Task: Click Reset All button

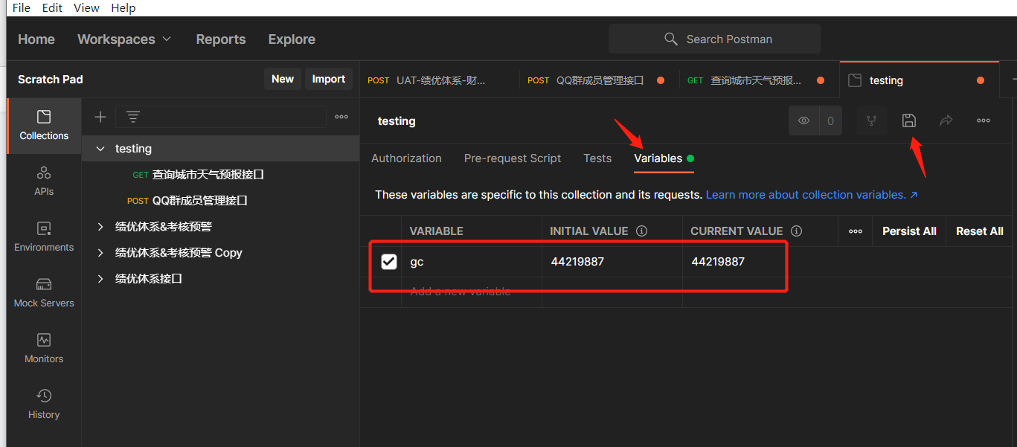Action: (980, 231)
